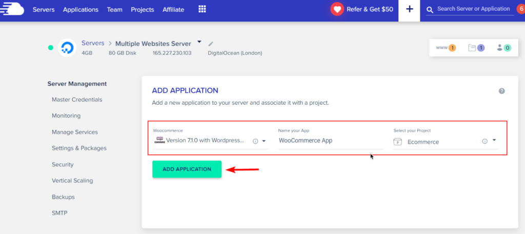Select Master Credentials in sidebar
The image size is (525, 234).
(77, 100)
